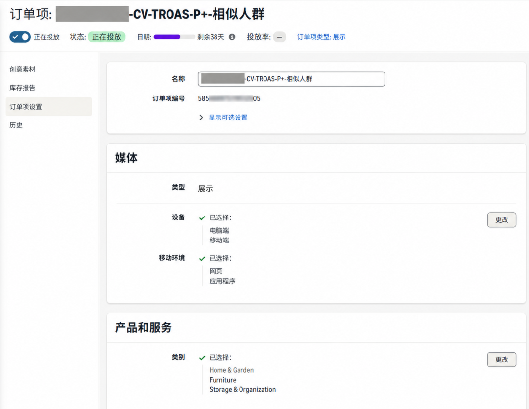Click the Home & Garden category text

coord(231,370)
